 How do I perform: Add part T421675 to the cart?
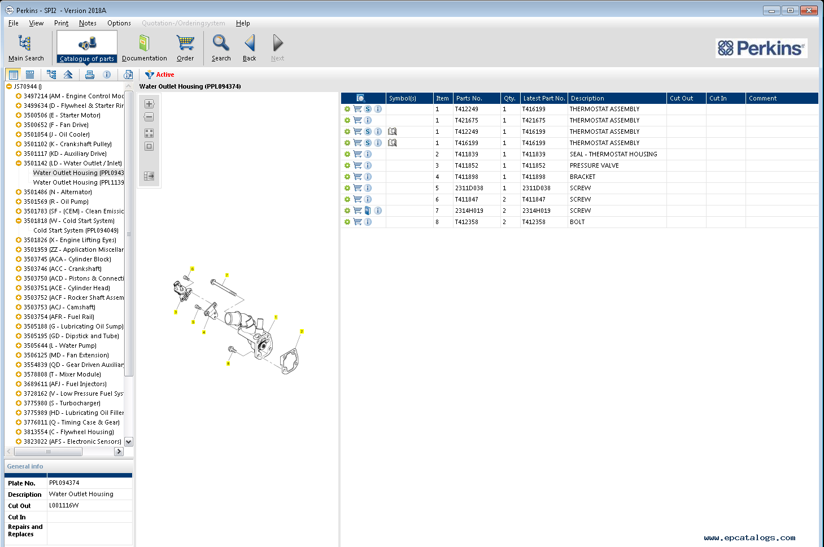(x=357, y=120)
